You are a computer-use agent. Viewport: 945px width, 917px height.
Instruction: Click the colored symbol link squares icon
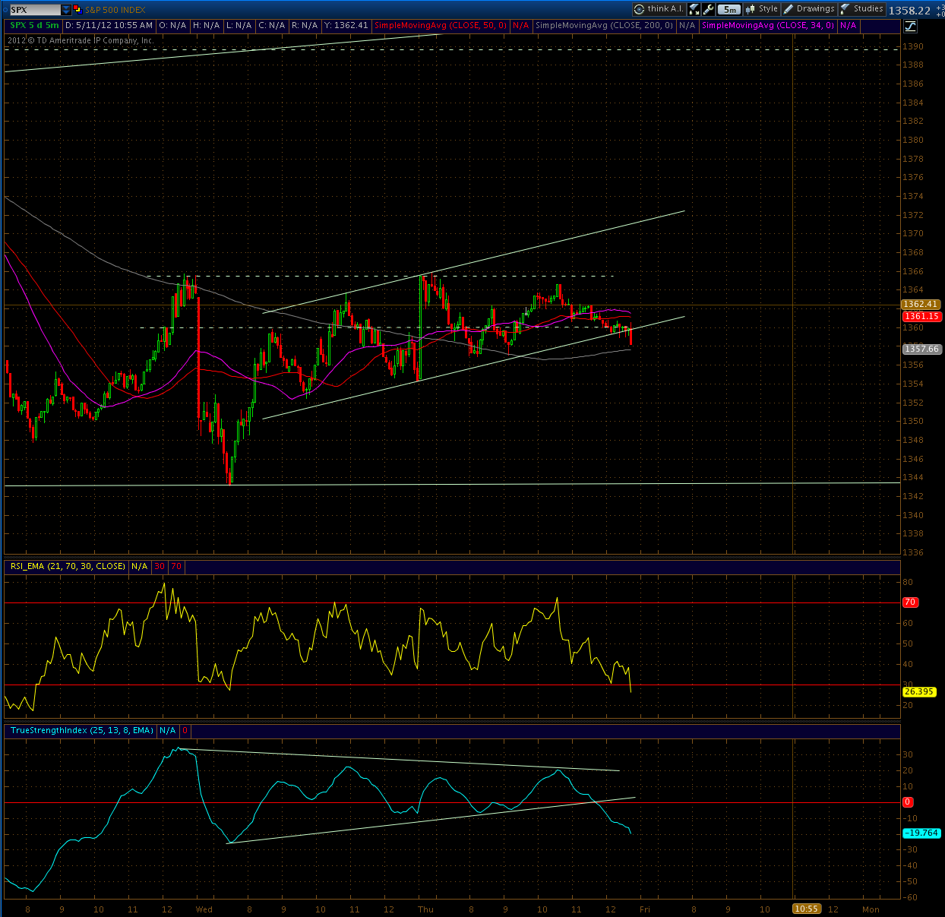tap(77, 10)
